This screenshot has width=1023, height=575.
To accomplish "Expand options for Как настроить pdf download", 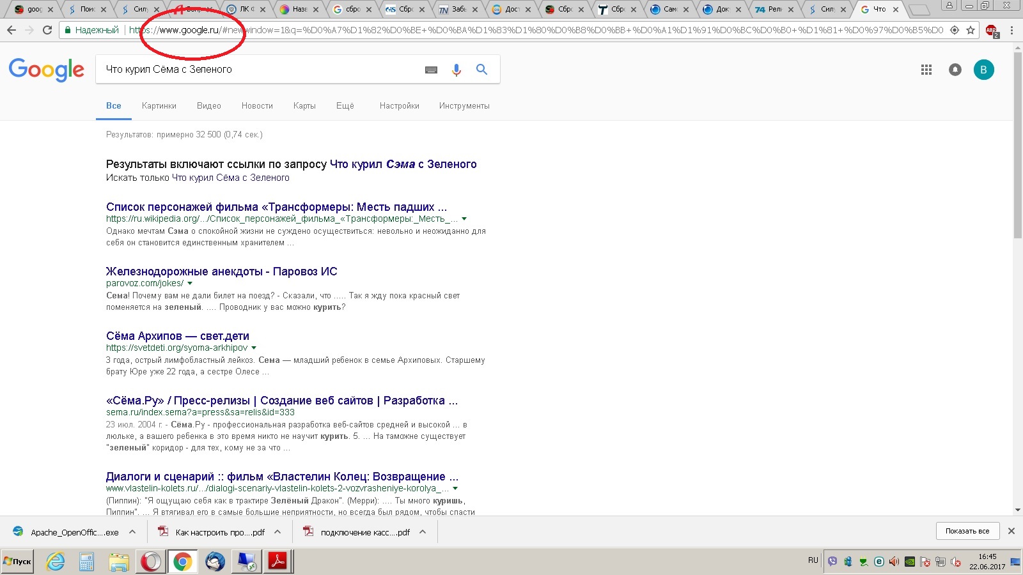I will click(277, 532).
